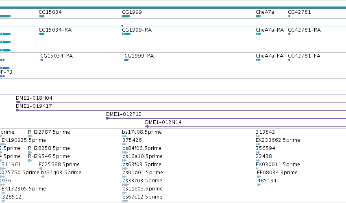Select EST label bs31g03.5prime
This screenshot has height=203, width=346.
61,173
